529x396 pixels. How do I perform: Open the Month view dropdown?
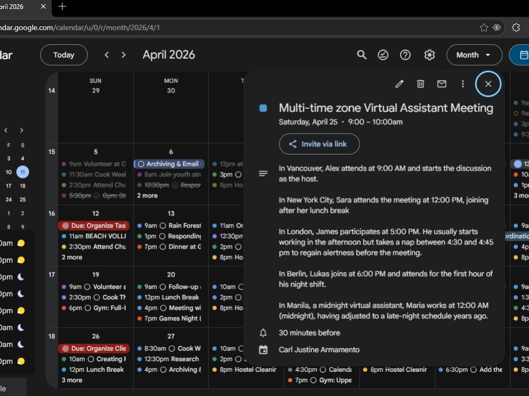pyautogui.click(x=474, y=55)
